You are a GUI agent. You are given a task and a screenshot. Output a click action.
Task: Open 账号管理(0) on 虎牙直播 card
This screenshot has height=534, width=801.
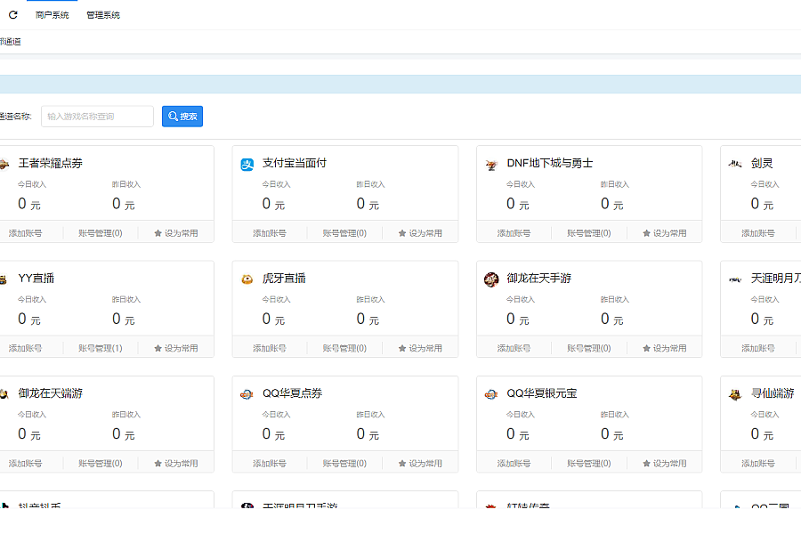click(344, 348)
